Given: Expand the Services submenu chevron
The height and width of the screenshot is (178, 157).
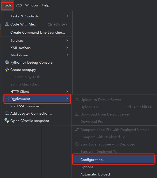Looking at the screenshot, I should pyautogui.click(x=67, y=40).
